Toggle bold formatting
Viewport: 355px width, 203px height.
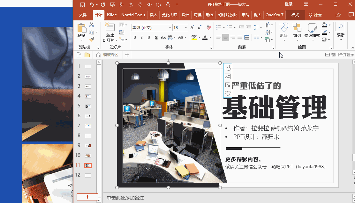pyautogui.click(x=134, y=37)
